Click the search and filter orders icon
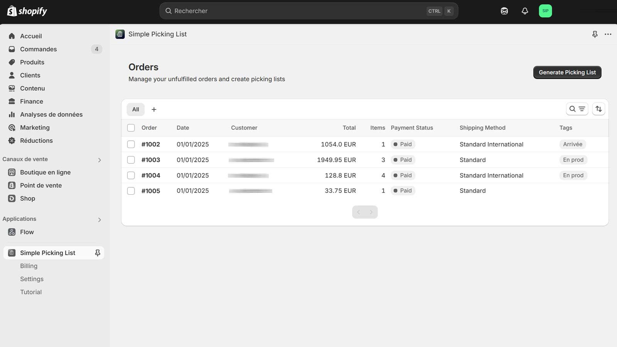The height and width of the screenshot is (347, 617). [577, 109]
